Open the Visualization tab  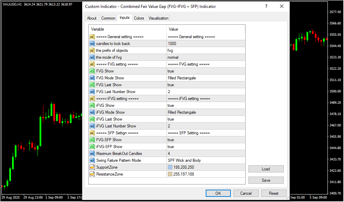pos(158,18)
